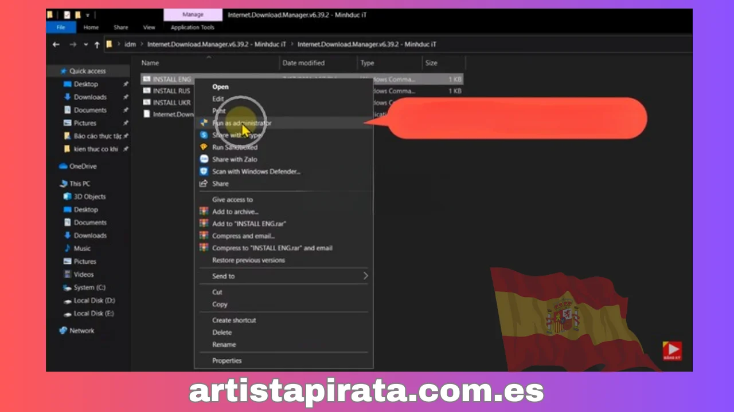The image size is (734, 412).
Task: Click the INSTALL UKR file icon
Action: coord(147,102)
